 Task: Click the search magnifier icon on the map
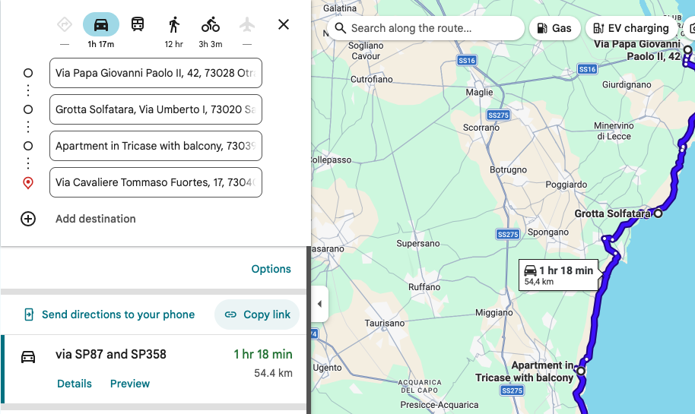(x=340, y=28)
